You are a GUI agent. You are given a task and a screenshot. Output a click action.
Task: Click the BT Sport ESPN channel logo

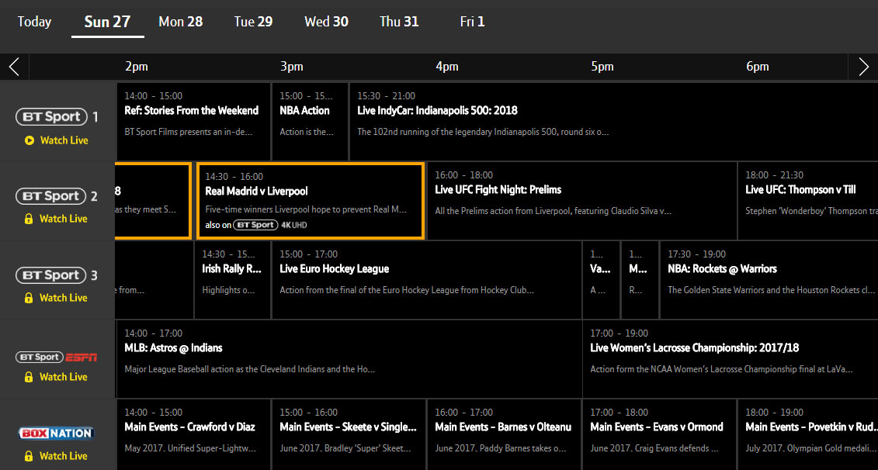click(57, 357)
